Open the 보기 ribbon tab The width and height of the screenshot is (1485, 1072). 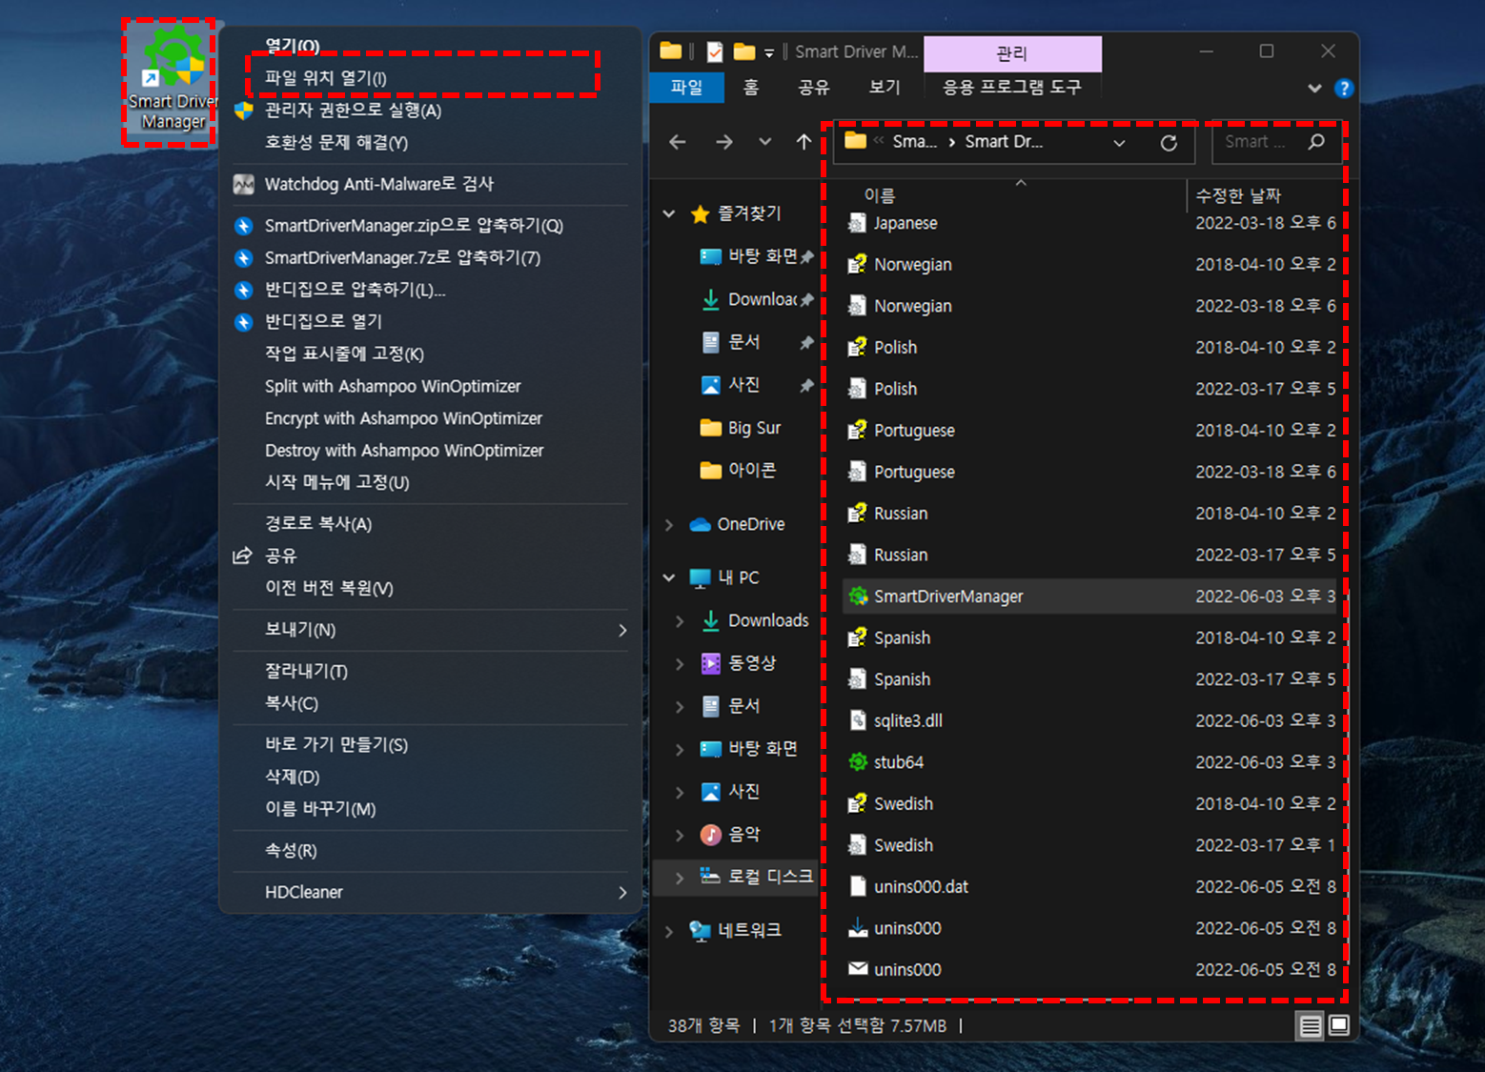pyautogui.click(x=885, y=88)
